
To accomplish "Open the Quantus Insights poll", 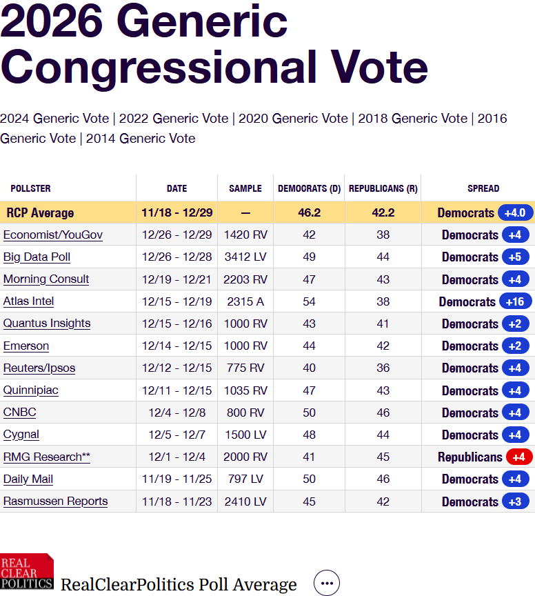I will coord(46,324).
